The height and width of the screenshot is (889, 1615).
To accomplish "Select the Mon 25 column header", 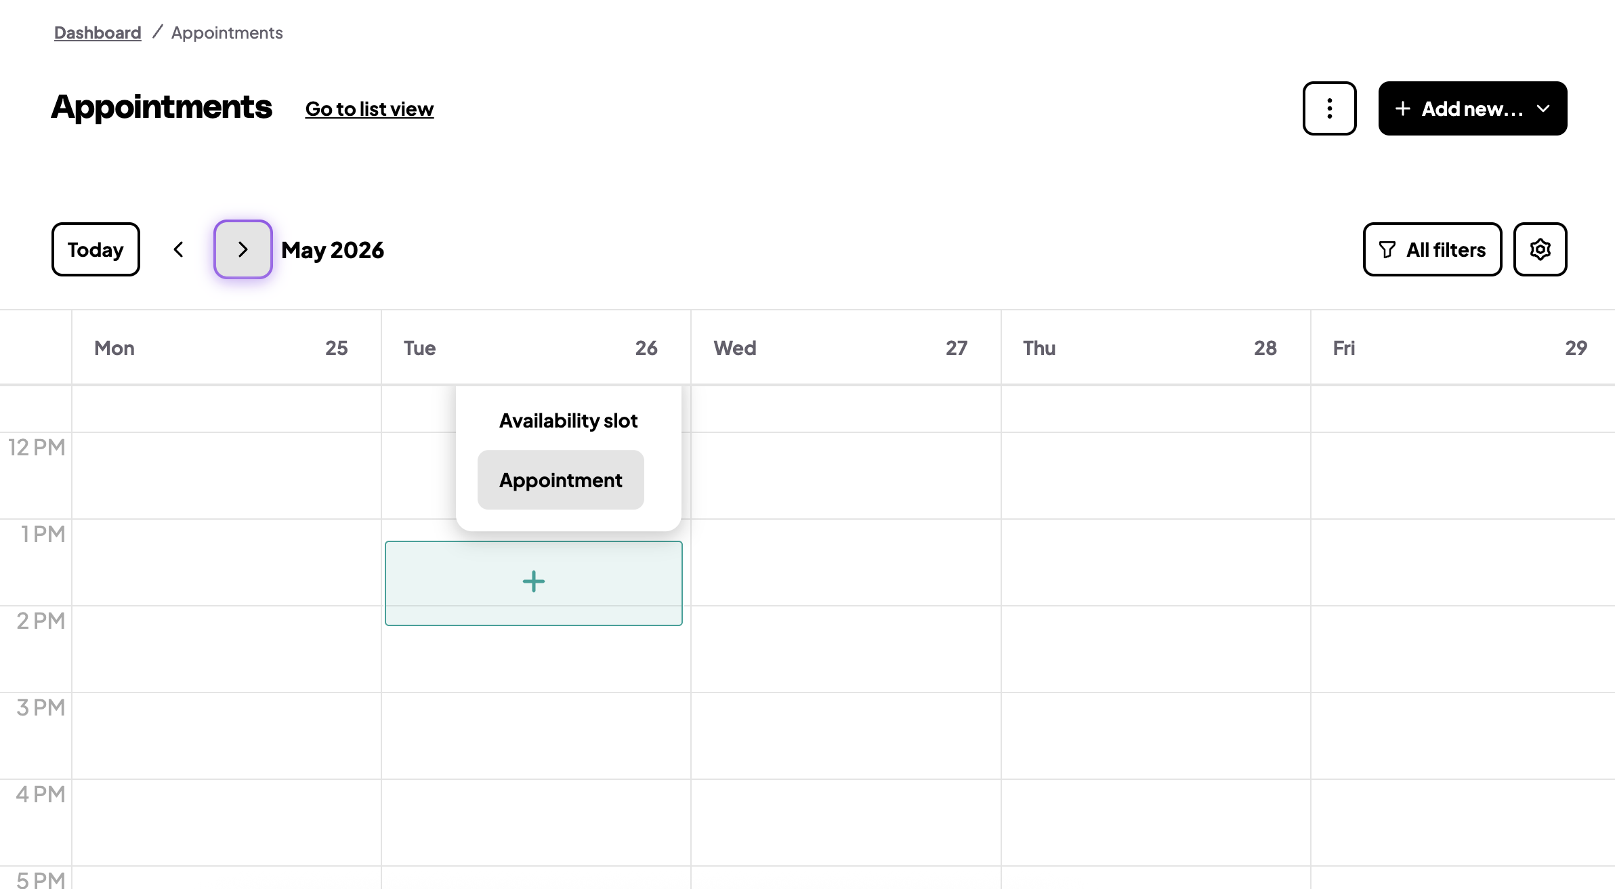I will pos(226,348).
